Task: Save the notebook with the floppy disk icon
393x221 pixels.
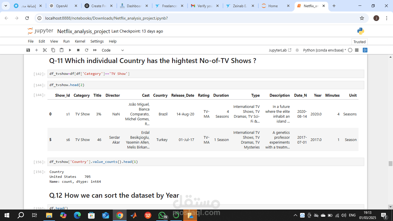Action: [x=28, y=50]
